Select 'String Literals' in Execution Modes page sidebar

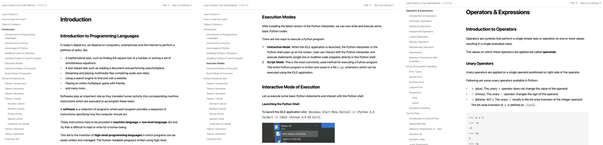point(217,114)
